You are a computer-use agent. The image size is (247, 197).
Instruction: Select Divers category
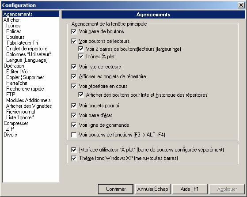(x=10, y=135)
